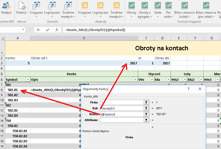Image resolution: width=221 pixels, height=149 pixels.
Task: Click the Okres od r. label cell
Action: click(x=84, y=58)
